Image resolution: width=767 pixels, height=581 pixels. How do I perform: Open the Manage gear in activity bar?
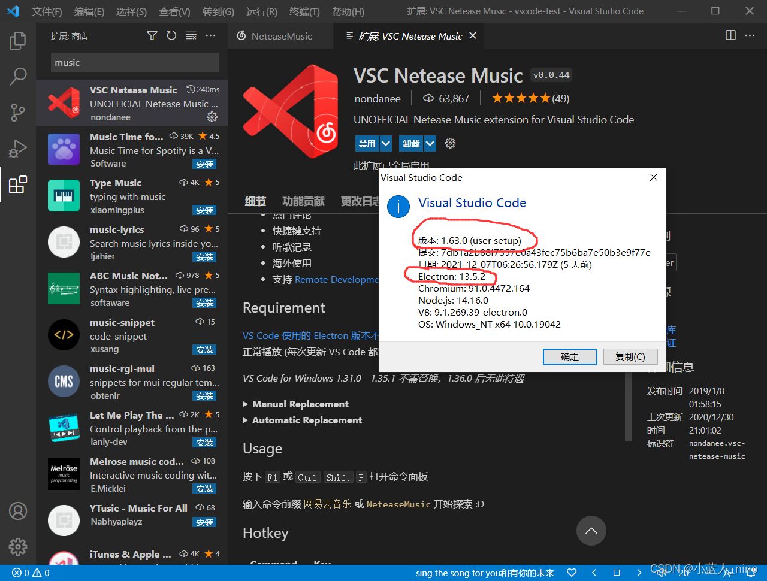pyautogui.click(x=18, y=546)
